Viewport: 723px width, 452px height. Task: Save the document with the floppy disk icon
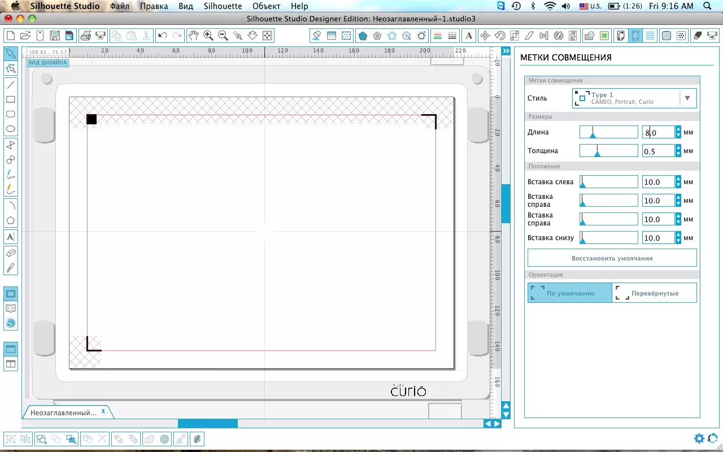pyautogui.click(x=55, y=36)
